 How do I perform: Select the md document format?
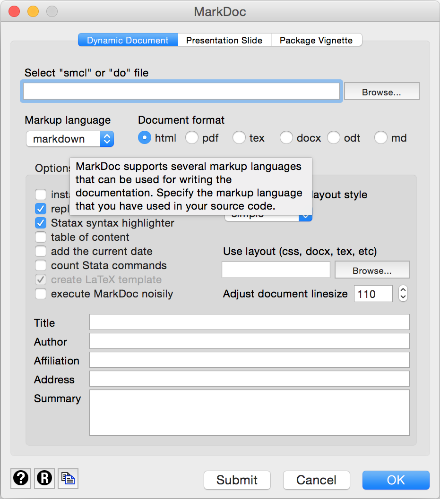tap(381, 138)
